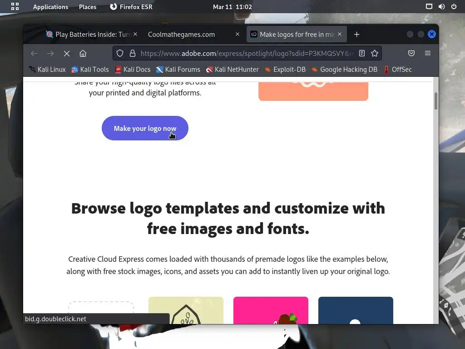Close the Coolmathegames.com tab
Screen dimensions: 465x349
click(237, 34)
